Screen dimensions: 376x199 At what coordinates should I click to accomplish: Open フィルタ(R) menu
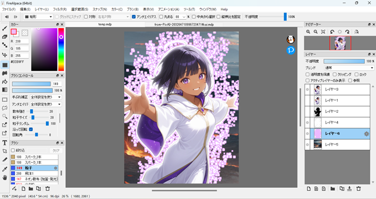[x=60, y=9]
